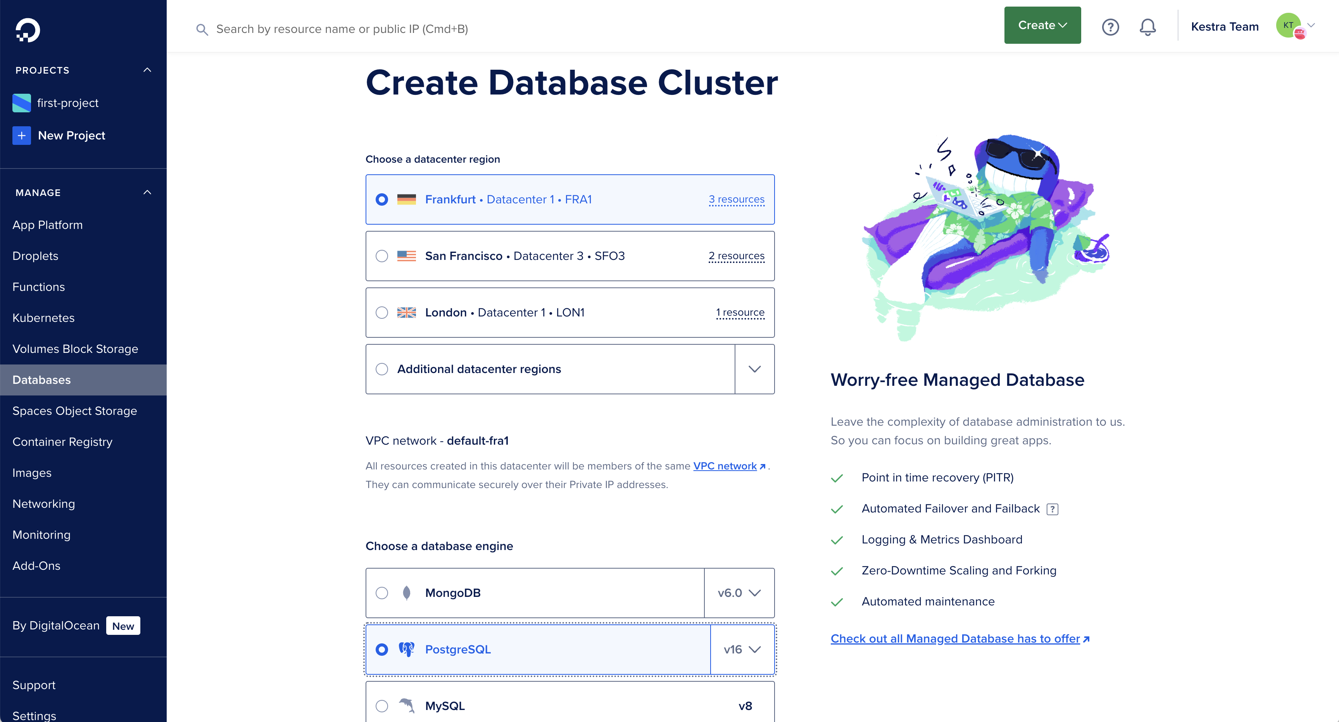This screenshot has width=1339, height=722.
Task: Go to Spaces Object Storage
Action: coord(74,411)
